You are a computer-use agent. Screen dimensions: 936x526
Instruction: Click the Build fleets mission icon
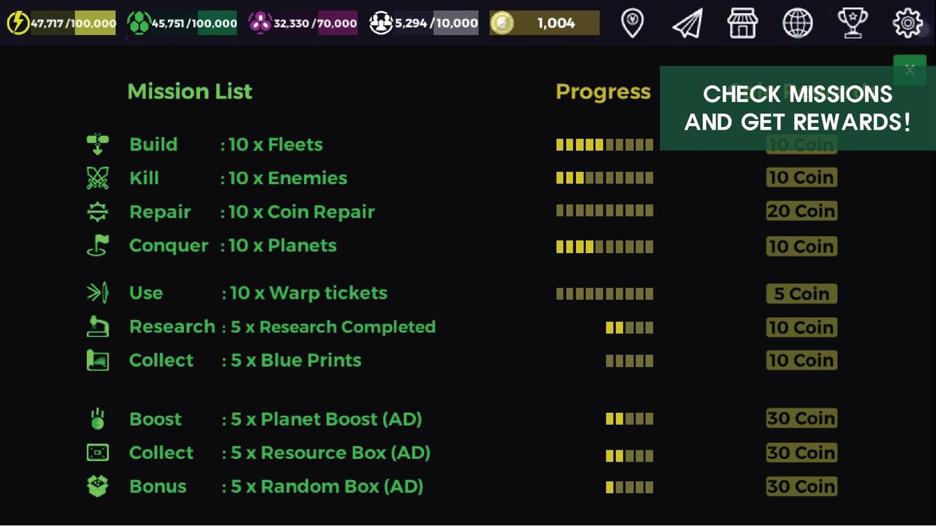pyautogui.click(x=97, y=144)
